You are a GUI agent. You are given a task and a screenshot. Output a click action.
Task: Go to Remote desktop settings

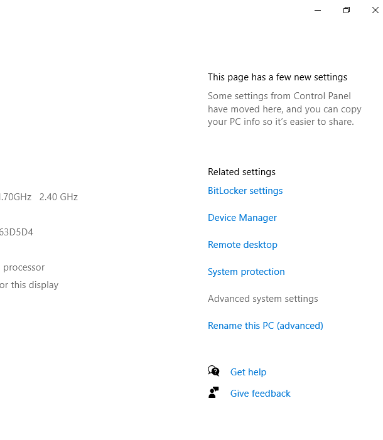coord(242,245)
